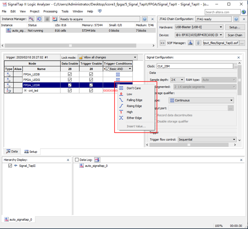Click the Data Log icon button

[97, 160]
